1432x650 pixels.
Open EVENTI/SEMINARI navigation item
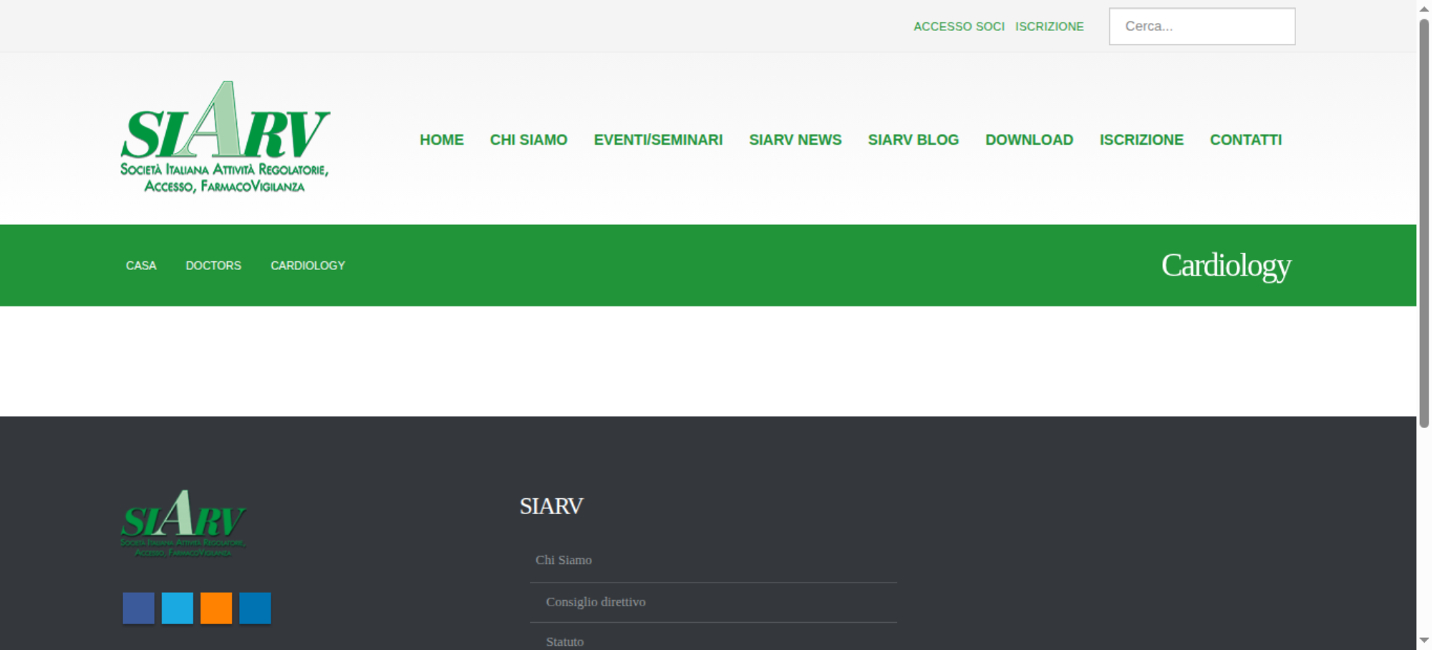pos(658,140)
